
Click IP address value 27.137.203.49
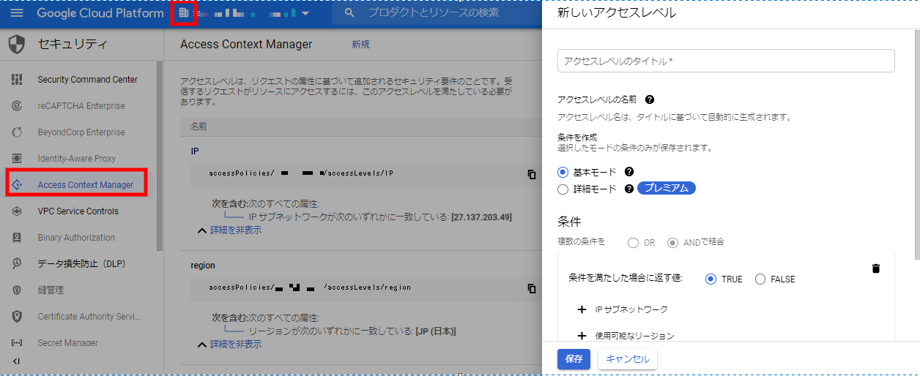click(483, 218)
